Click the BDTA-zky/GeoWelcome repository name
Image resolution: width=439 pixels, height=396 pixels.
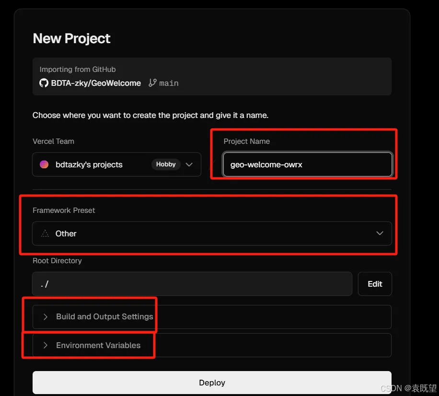96,83
